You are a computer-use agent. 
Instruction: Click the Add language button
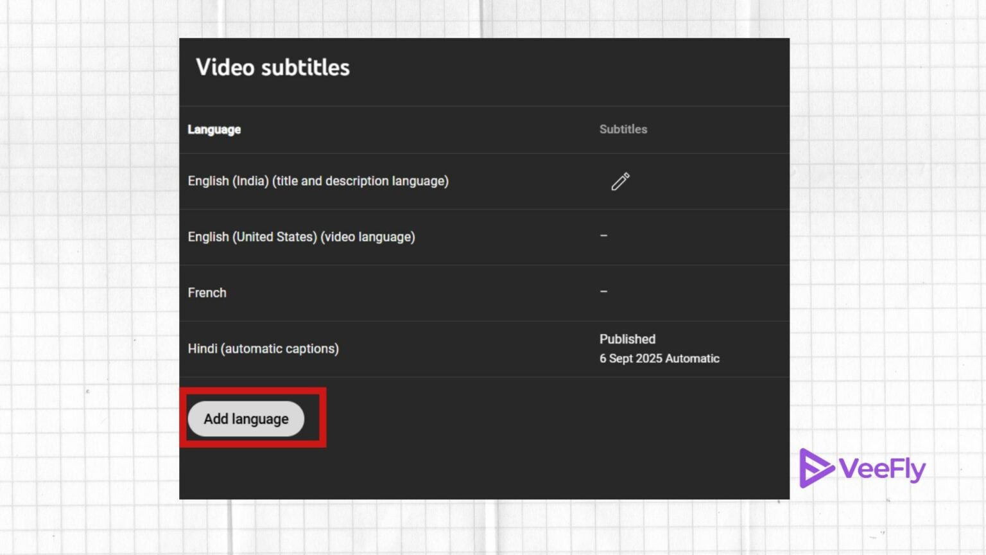tap(245, 418)
